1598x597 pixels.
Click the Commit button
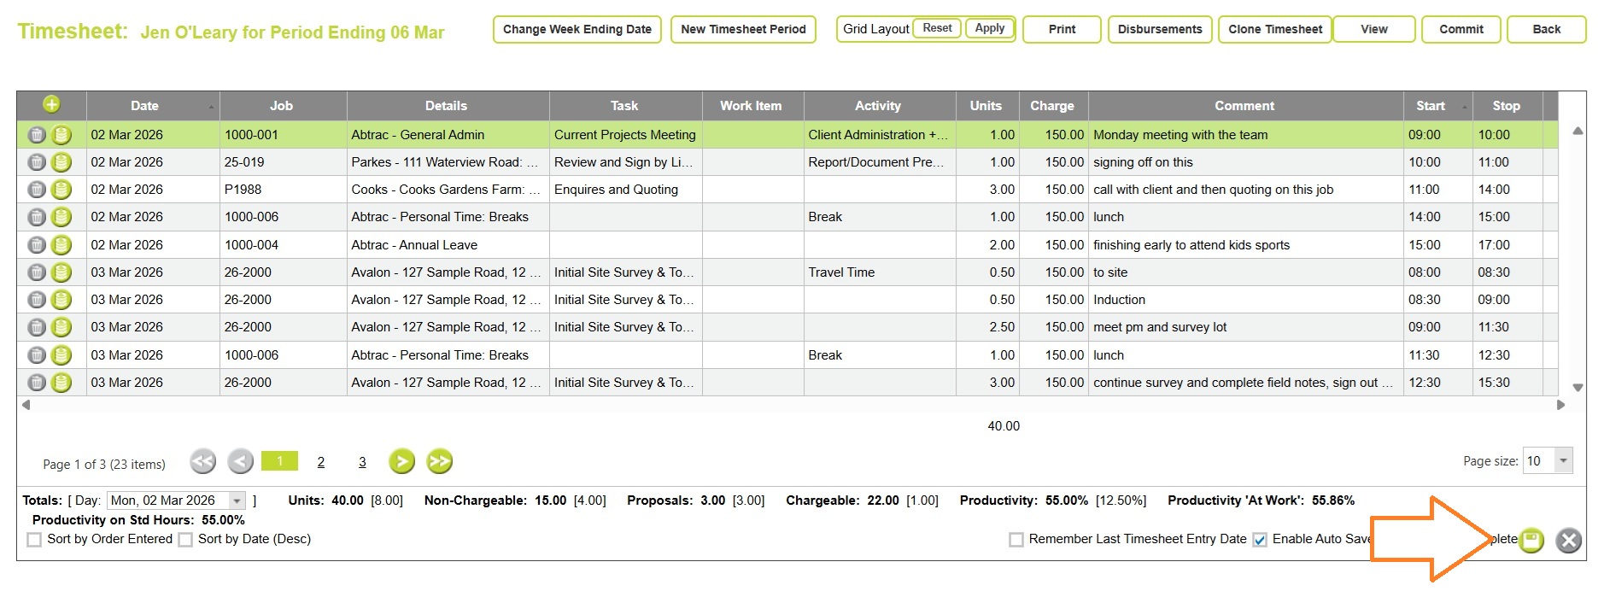(1460, 29)
